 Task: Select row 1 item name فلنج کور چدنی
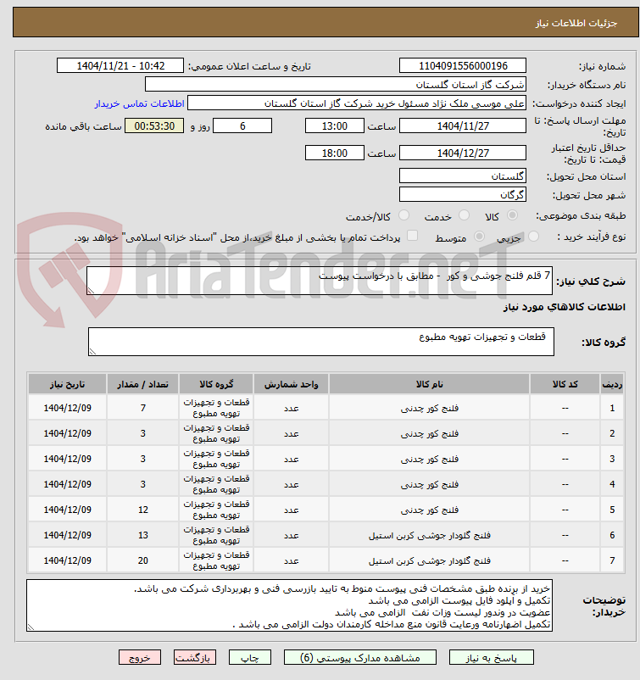point(429,408)
